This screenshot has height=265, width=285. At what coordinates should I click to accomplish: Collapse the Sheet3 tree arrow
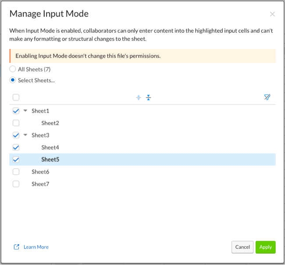[25, 135]
